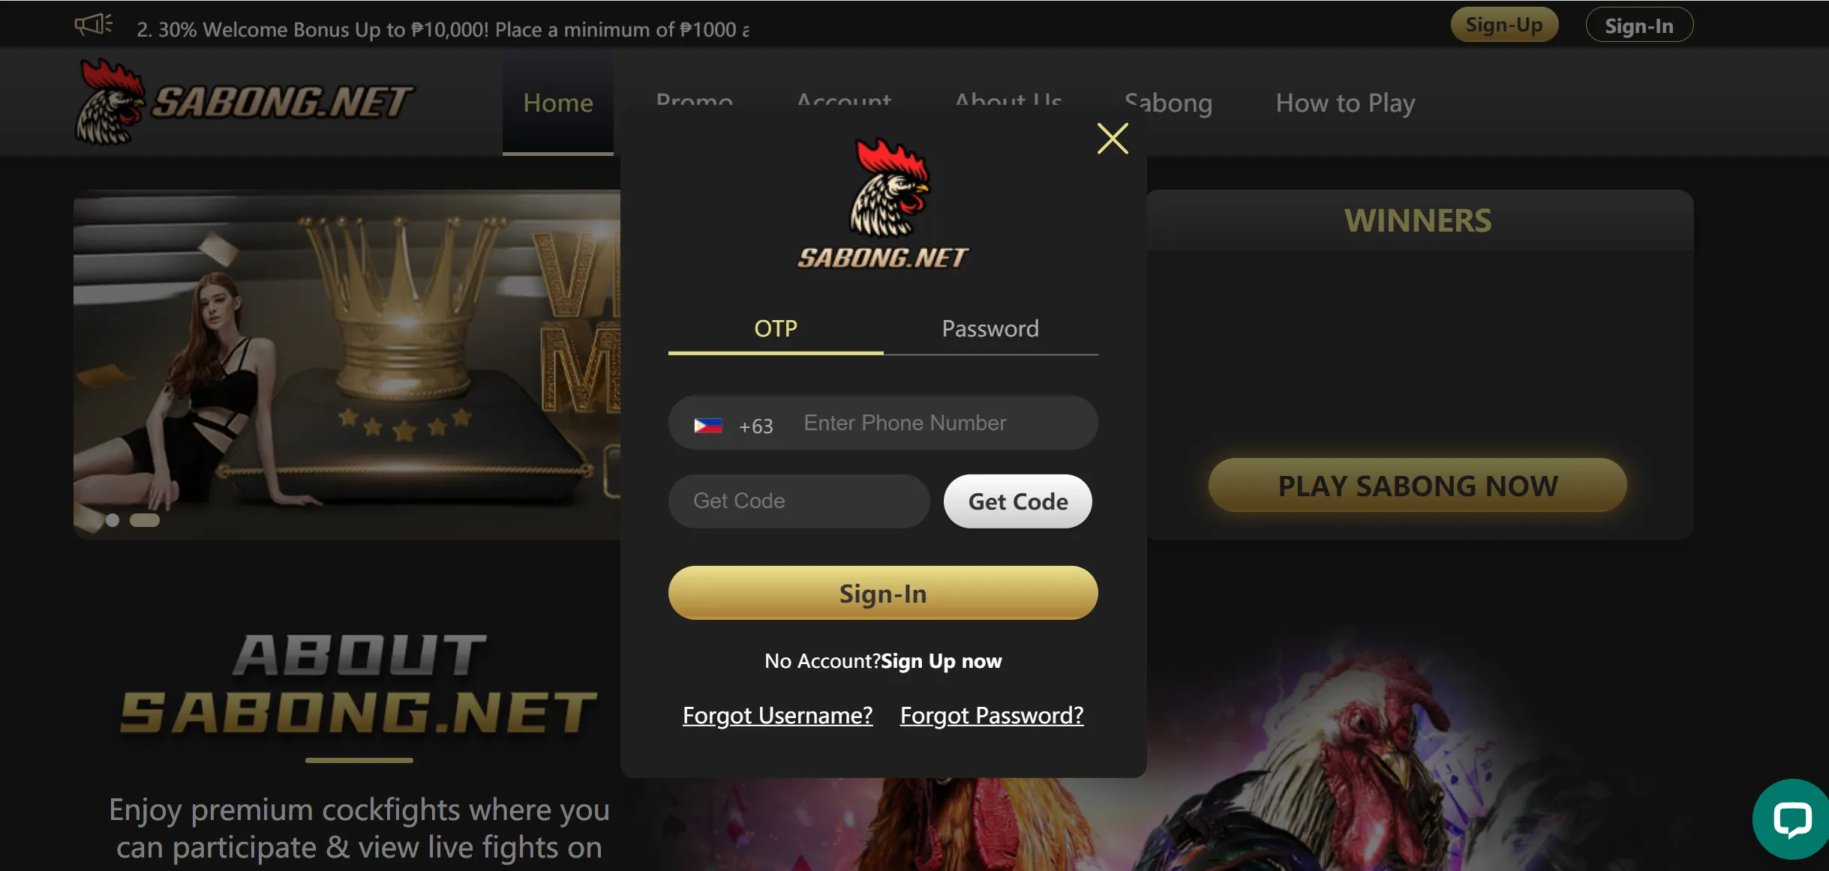Click the close X button on modal
The image size is (1829, 871).
point(1114,138)
